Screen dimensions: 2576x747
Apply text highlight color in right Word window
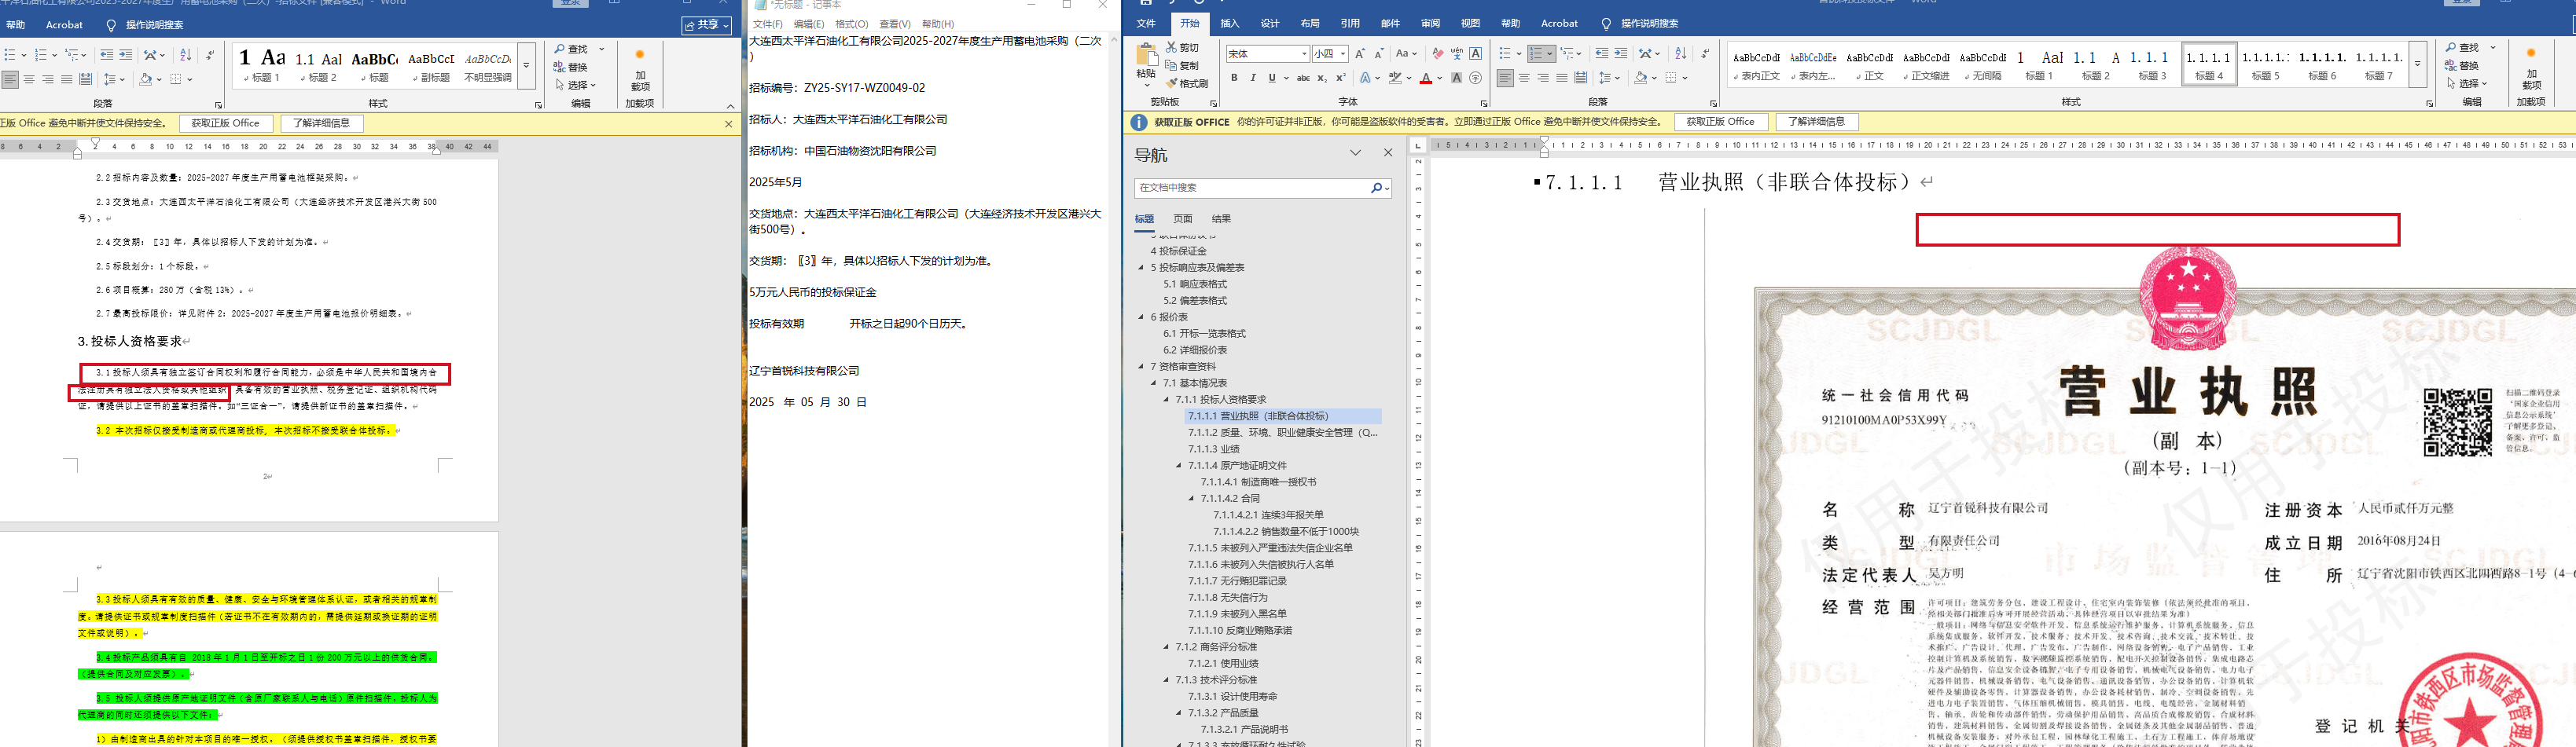pos(1395,78)
